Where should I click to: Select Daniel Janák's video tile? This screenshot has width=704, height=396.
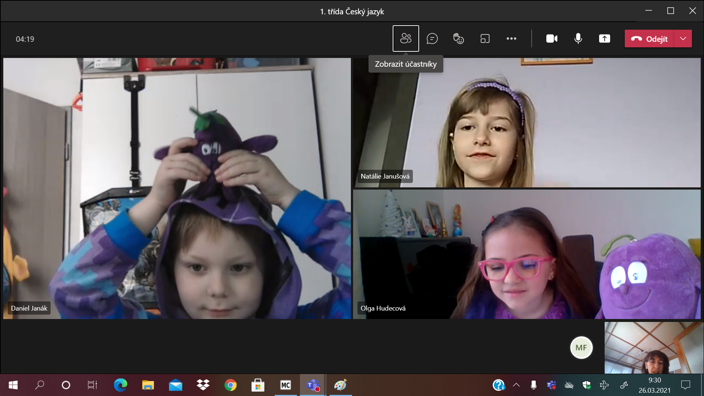(x=177, y=188)
